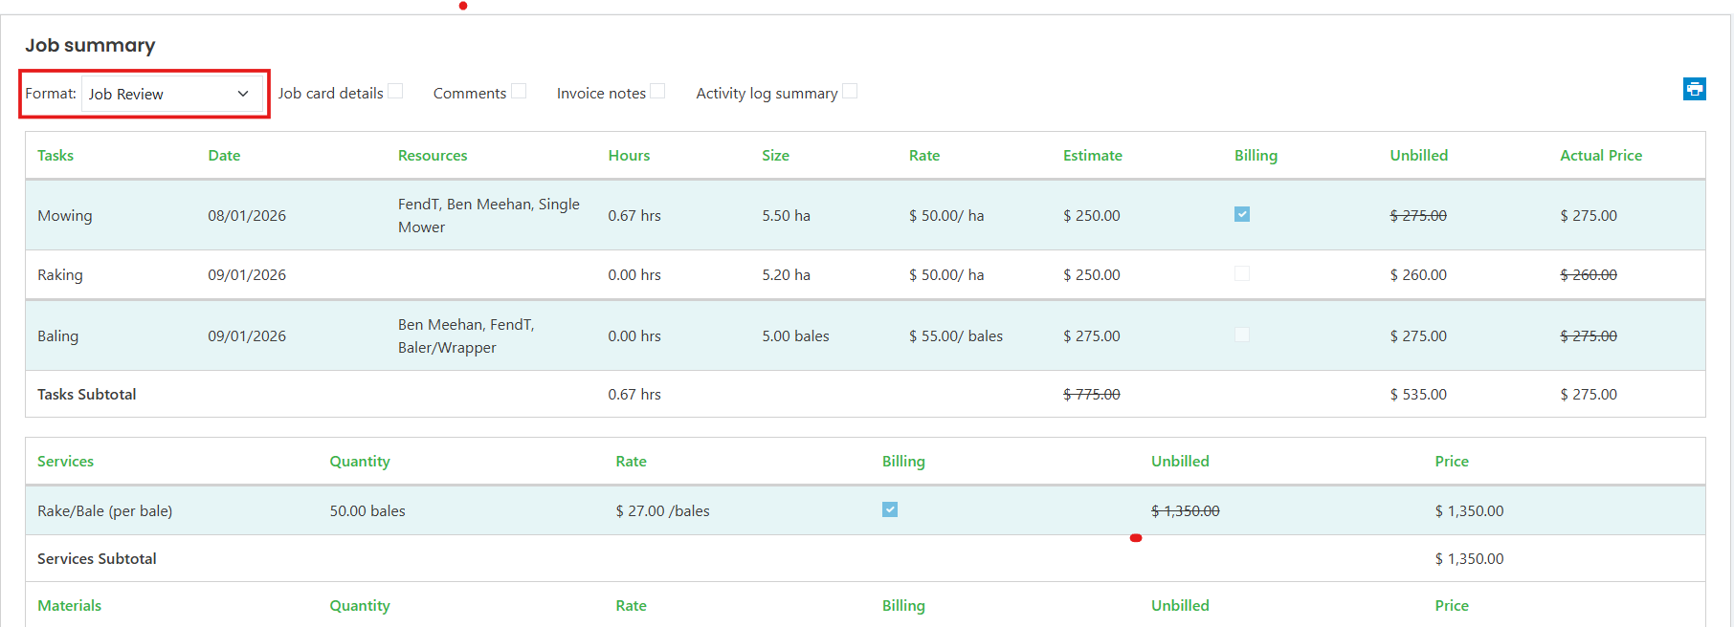Image resolution: width=1734 pixels, height=627 pixels.
Task: Click the service rate $ 27.00 /bales
Action: click(x=662, y=510)
